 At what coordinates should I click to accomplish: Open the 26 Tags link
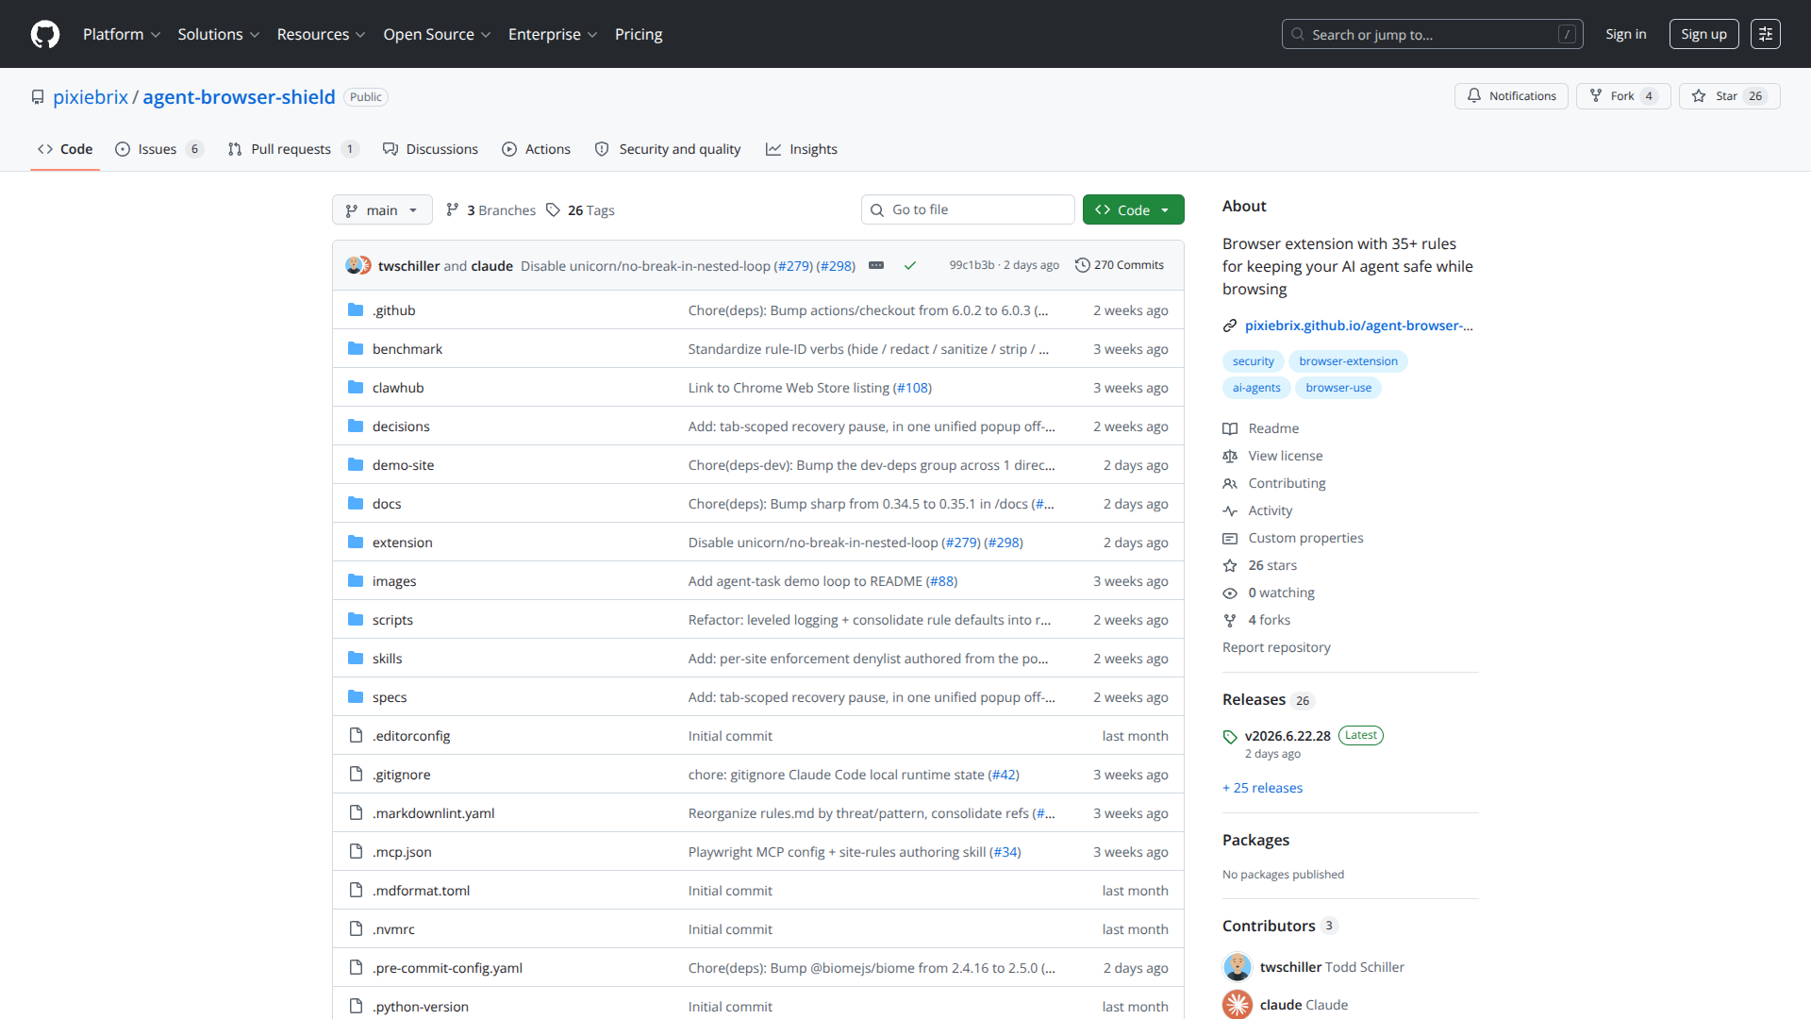click(x=580, y=209)
